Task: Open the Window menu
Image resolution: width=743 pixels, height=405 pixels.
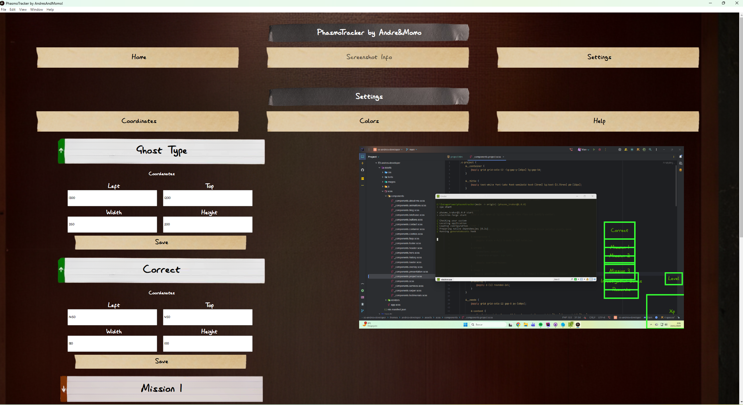Action: (36, 10)
